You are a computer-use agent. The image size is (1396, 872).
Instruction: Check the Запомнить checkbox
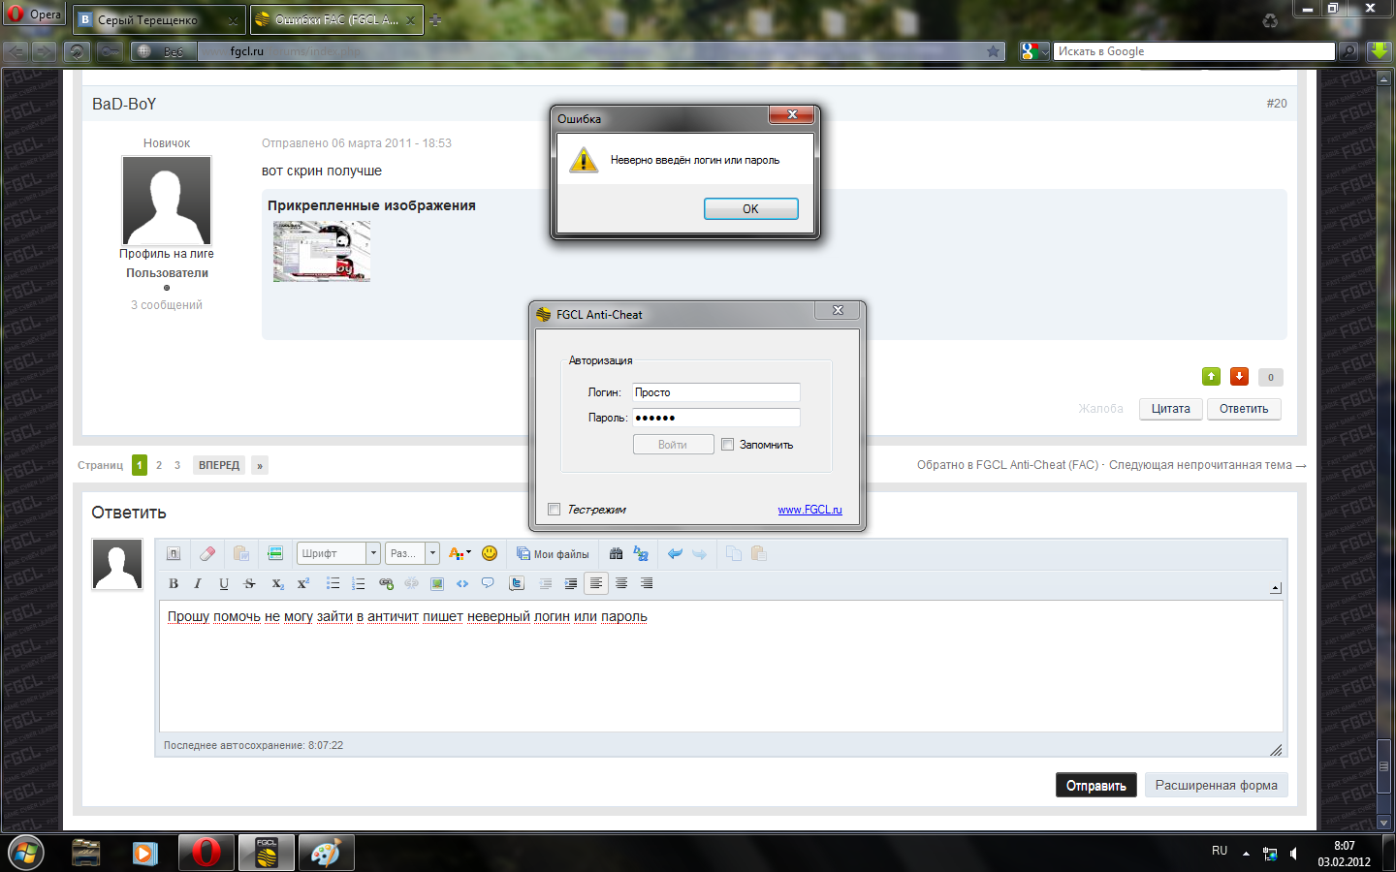point(727,445)
